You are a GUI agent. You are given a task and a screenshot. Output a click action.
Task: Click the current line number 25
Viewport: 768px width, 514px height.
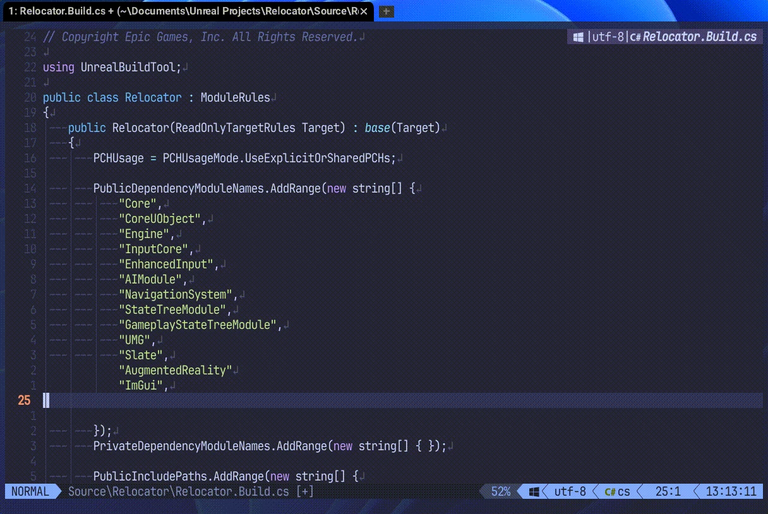tap(24, 400)
